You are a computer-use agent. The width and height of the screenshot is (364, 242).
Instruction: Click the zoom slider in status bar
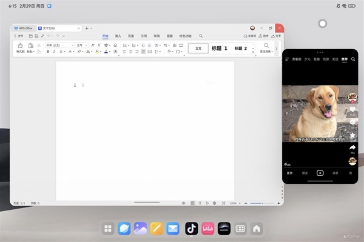(x=262, y=203)
